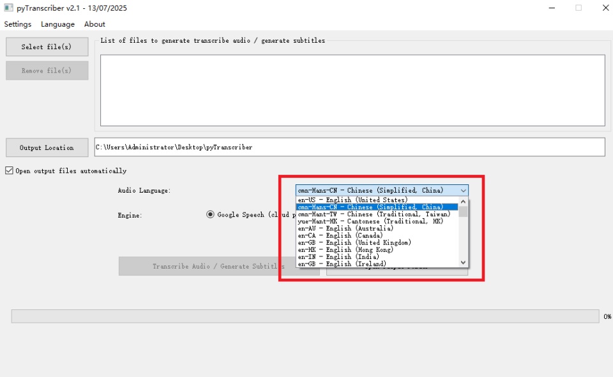
Task: Choose en-HK English (Hong Kong) option
Action: (377, 249)
